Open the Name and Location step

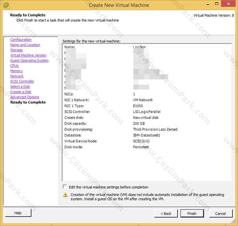pos(25,45)
